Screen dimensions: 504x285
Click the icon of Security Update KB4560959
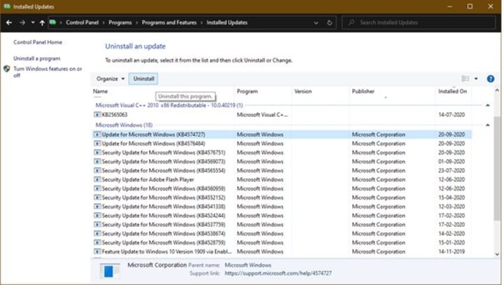pyautogui.click(x=97, y=188)
